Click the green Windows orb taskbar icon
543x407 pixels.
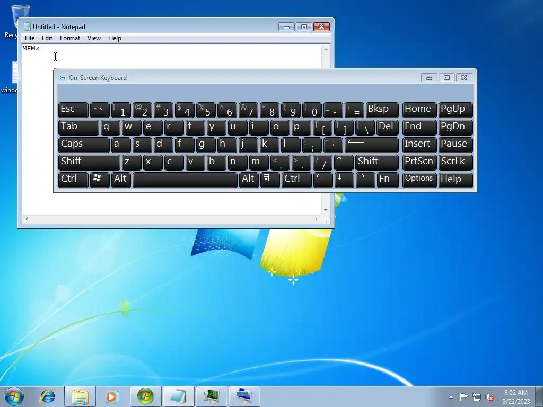145,396
